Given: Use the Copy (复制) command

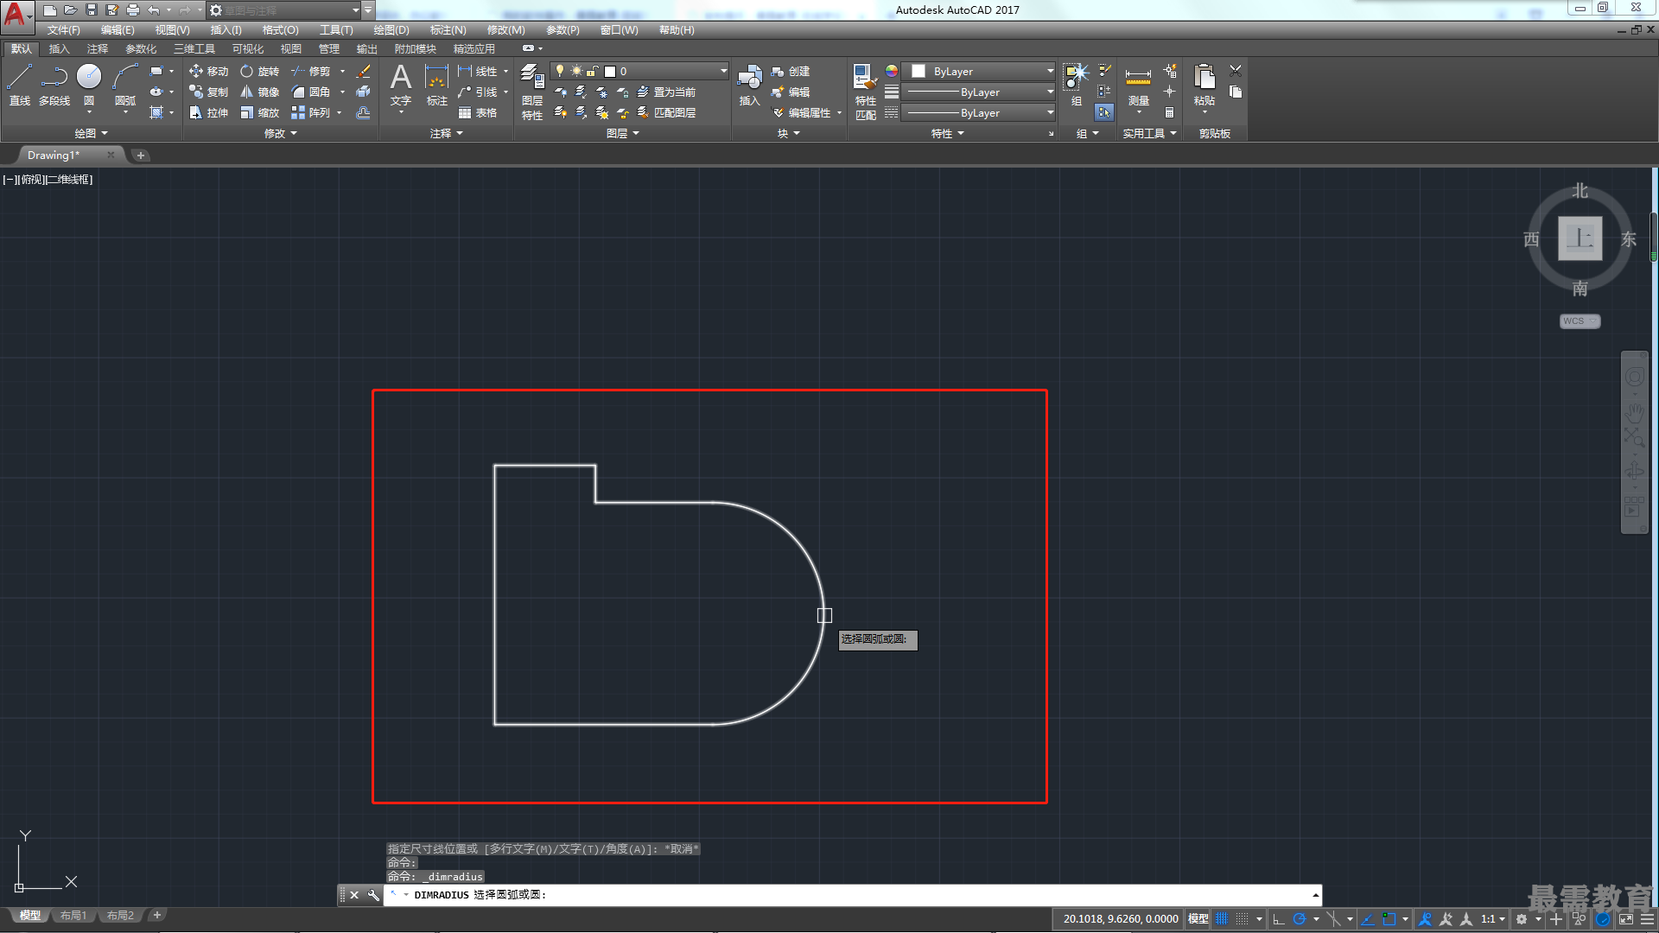Looking at the screenshot, I should point(208,92).
